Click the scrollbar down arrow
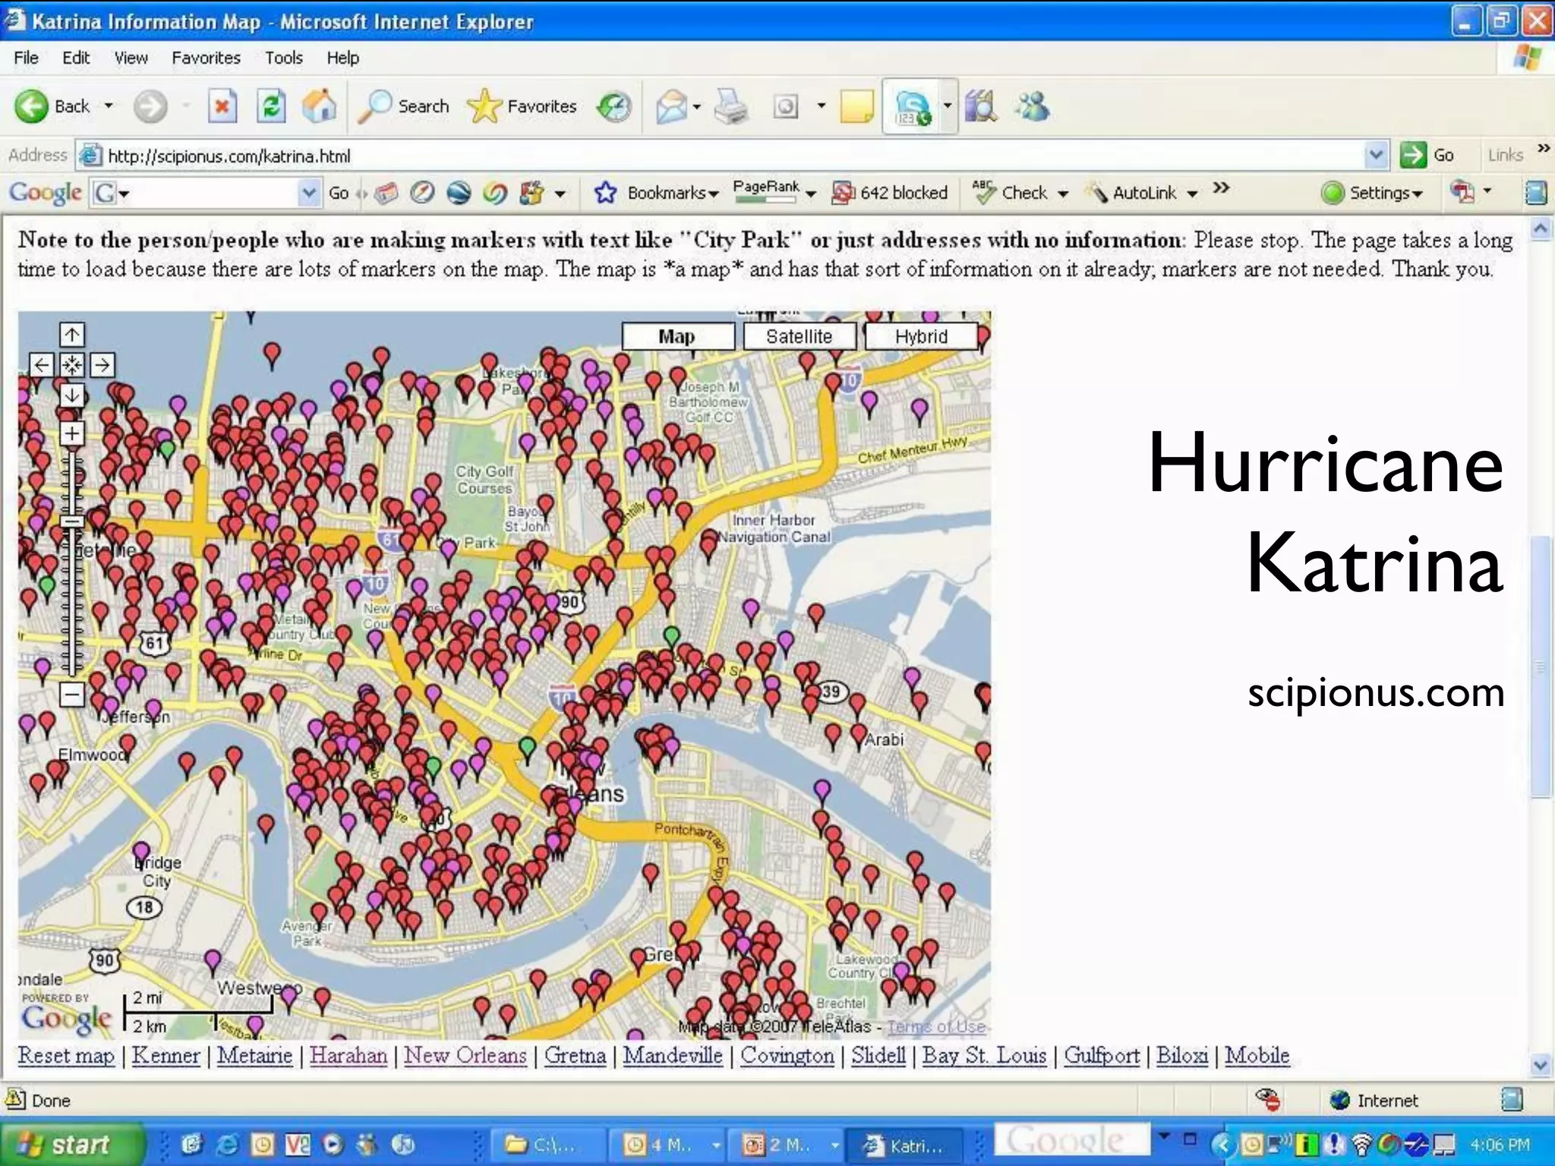Viewport: 1555px width, 1166px height. click(x=1541, y=1064)
